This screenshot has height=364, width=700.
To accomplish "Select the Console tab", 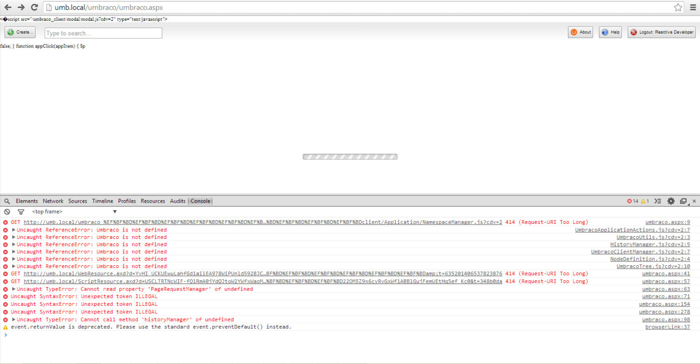I will tap(200, 201).
